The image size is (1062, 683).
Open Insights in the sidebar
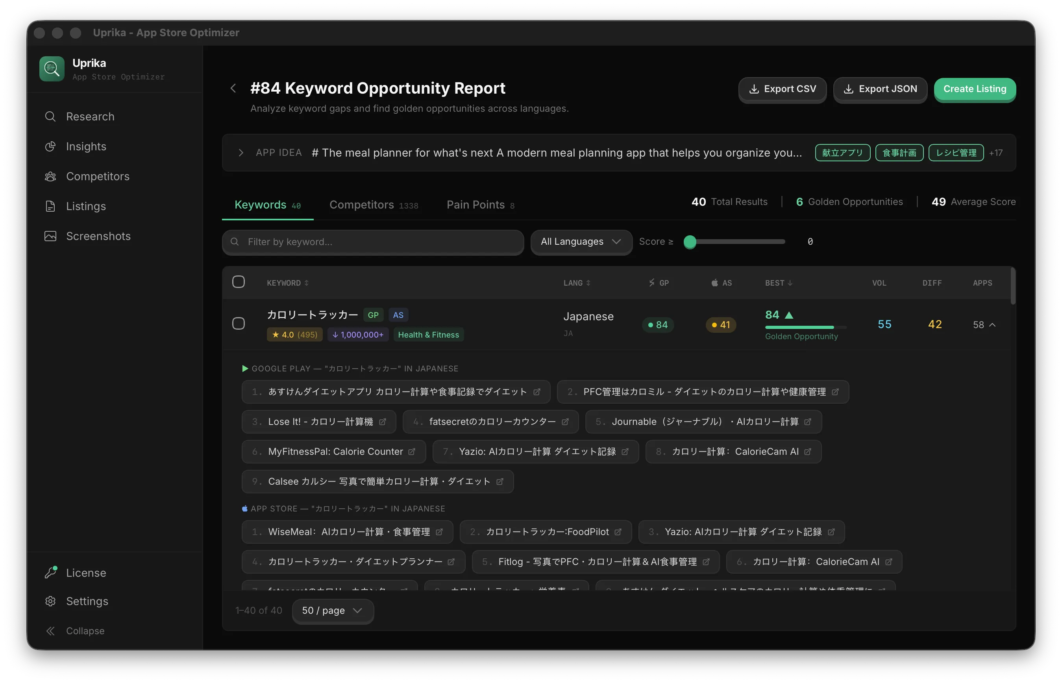[x=115, y=146]
